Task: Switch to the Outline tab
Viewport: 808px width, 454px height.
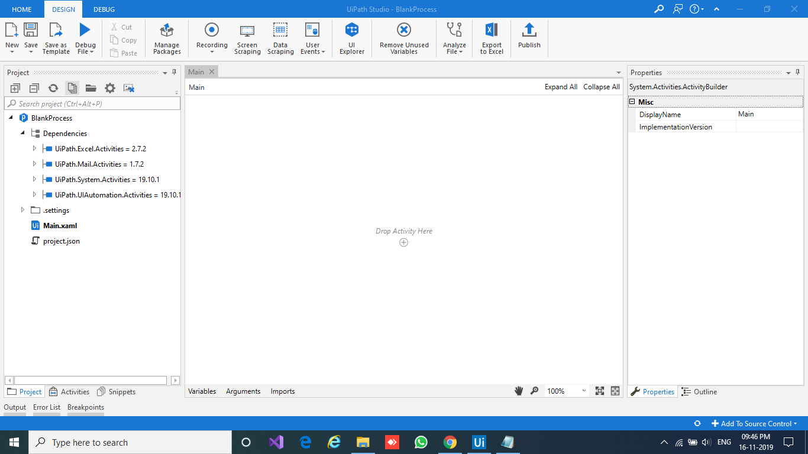Action: [x=699, y=391]
